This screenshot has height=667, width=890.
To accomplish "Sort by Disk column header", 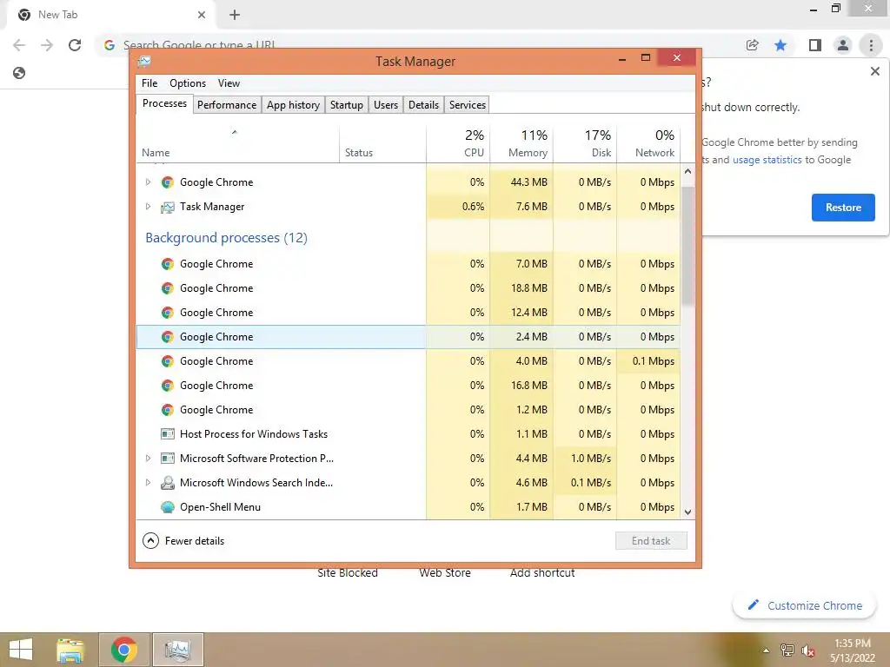I will coord(585,144).
